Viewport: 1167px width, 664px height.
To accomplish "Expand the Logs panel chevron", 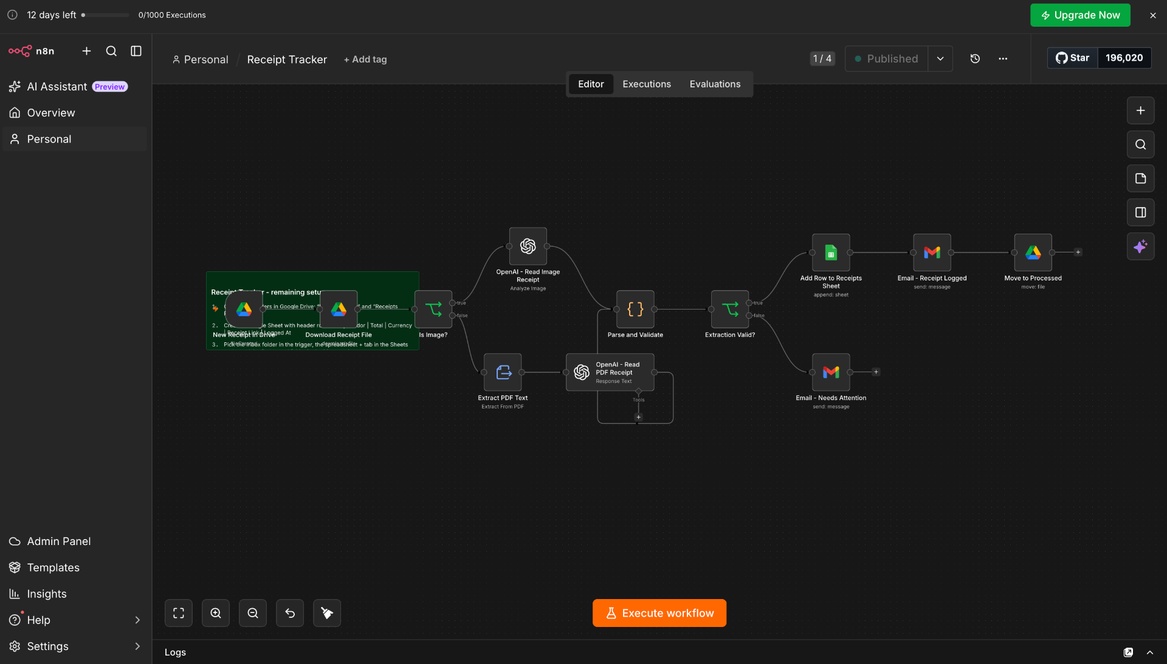I will (1150, 652).
